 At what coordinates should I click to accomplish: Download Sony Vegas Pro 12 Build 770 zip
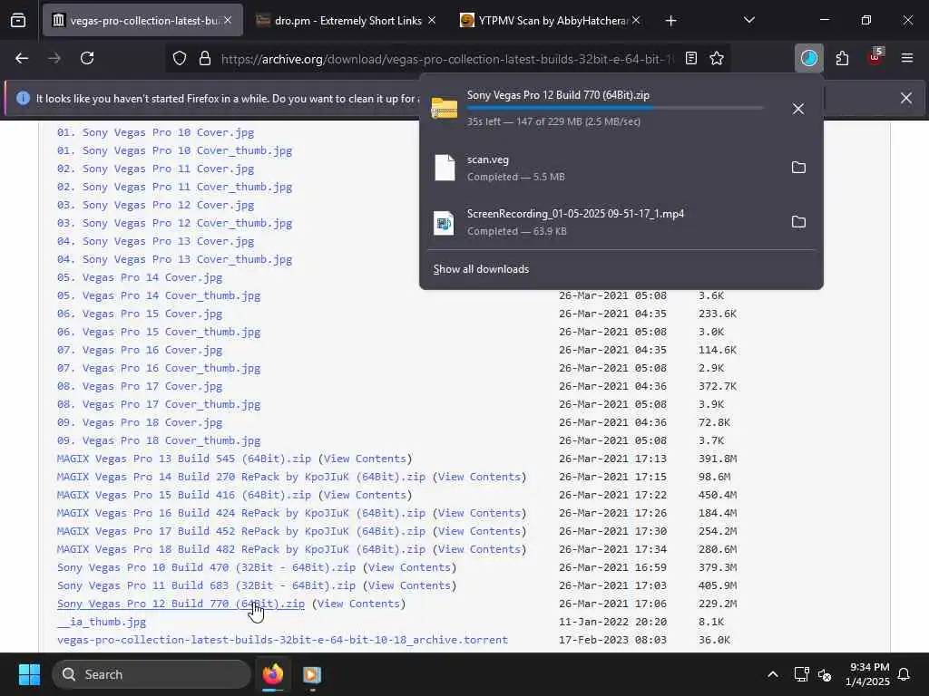tap(181, 604)
